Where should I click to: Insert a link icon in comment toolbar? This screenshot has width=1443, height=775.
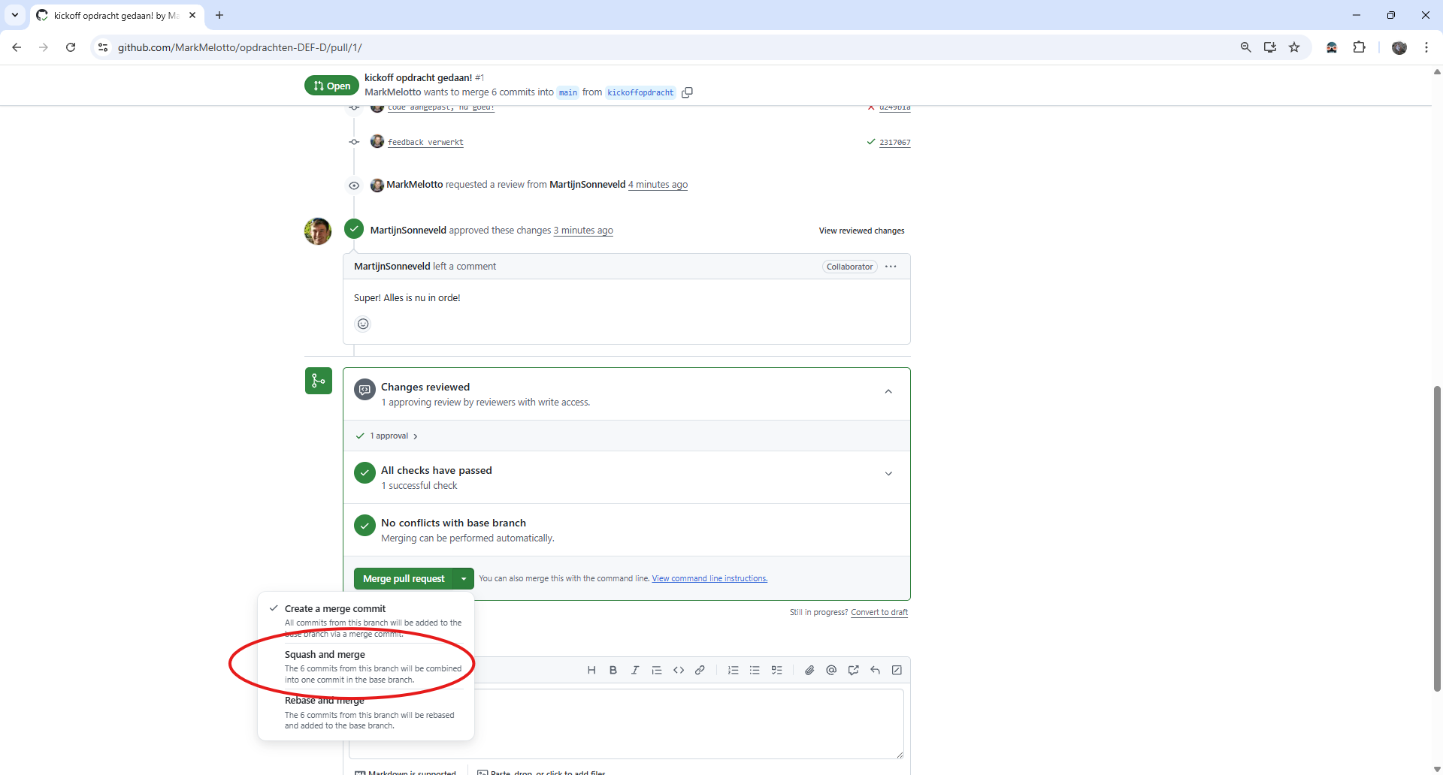coord(700,670)
